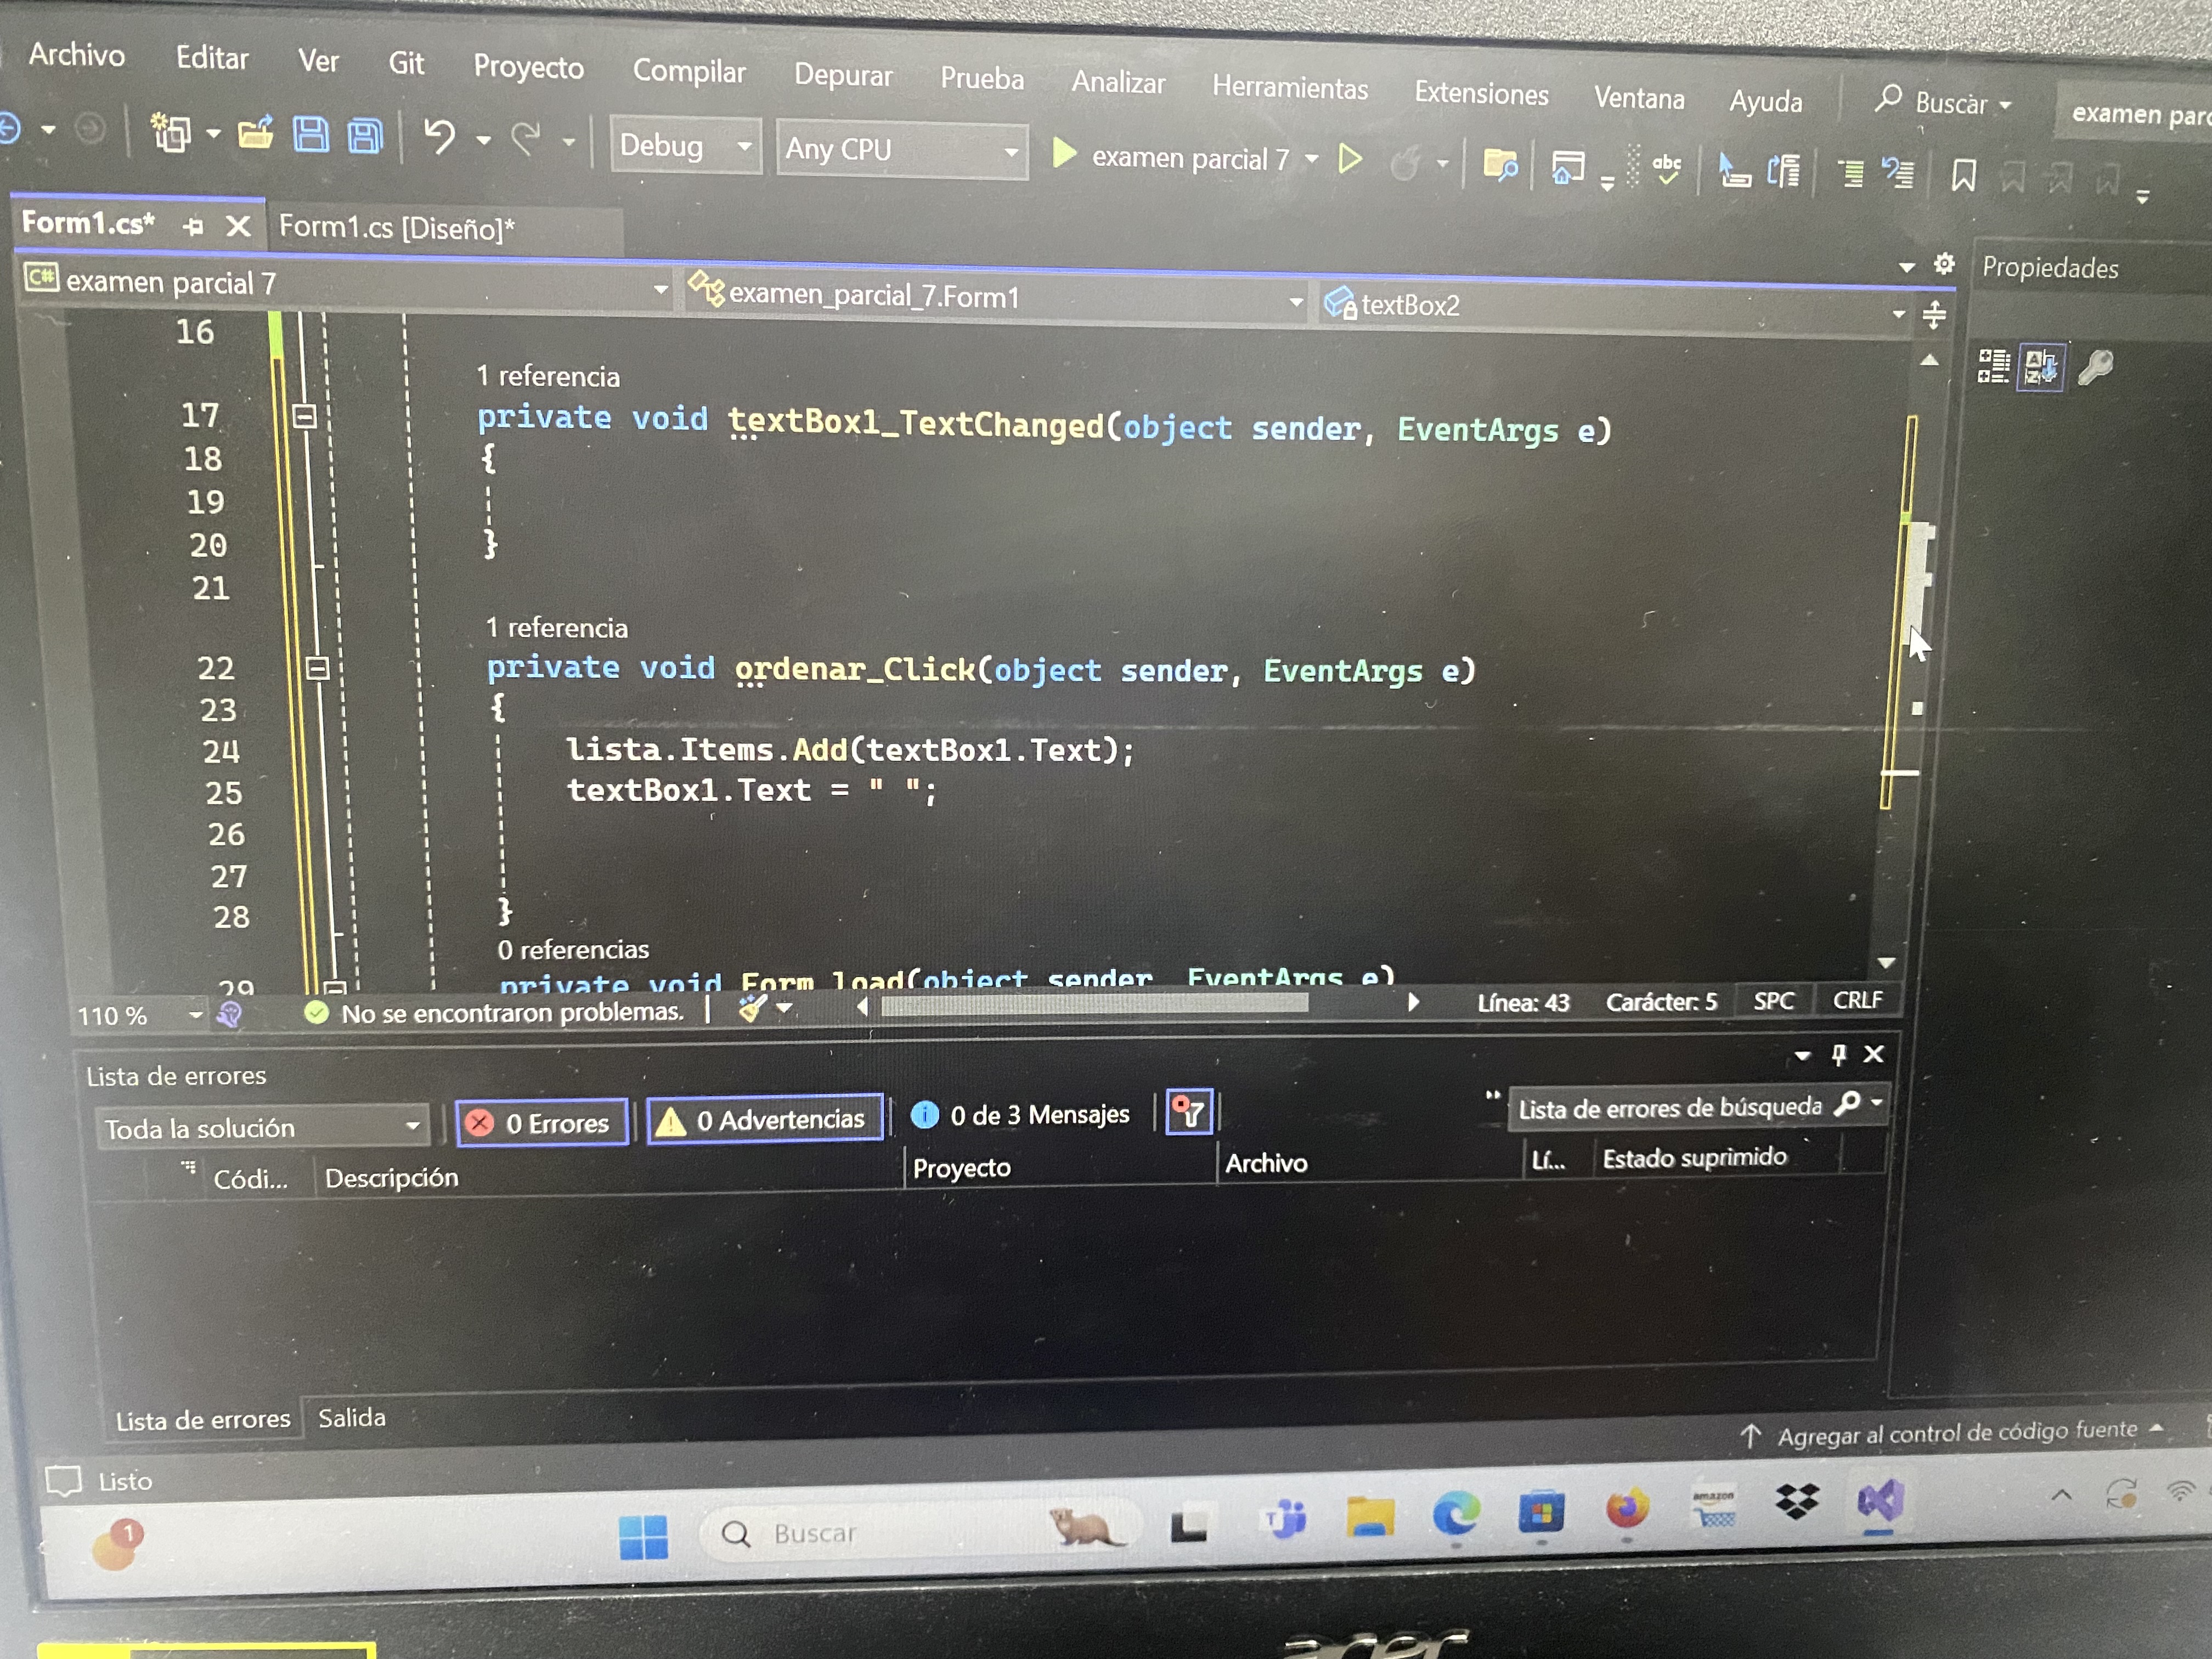Collapse the ordenar_Click method outline
The image size is (2212, 1659).
pos(317,668)
